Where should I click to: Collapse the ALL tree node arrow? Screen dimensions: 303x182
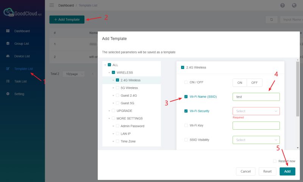tap(105, 65)
